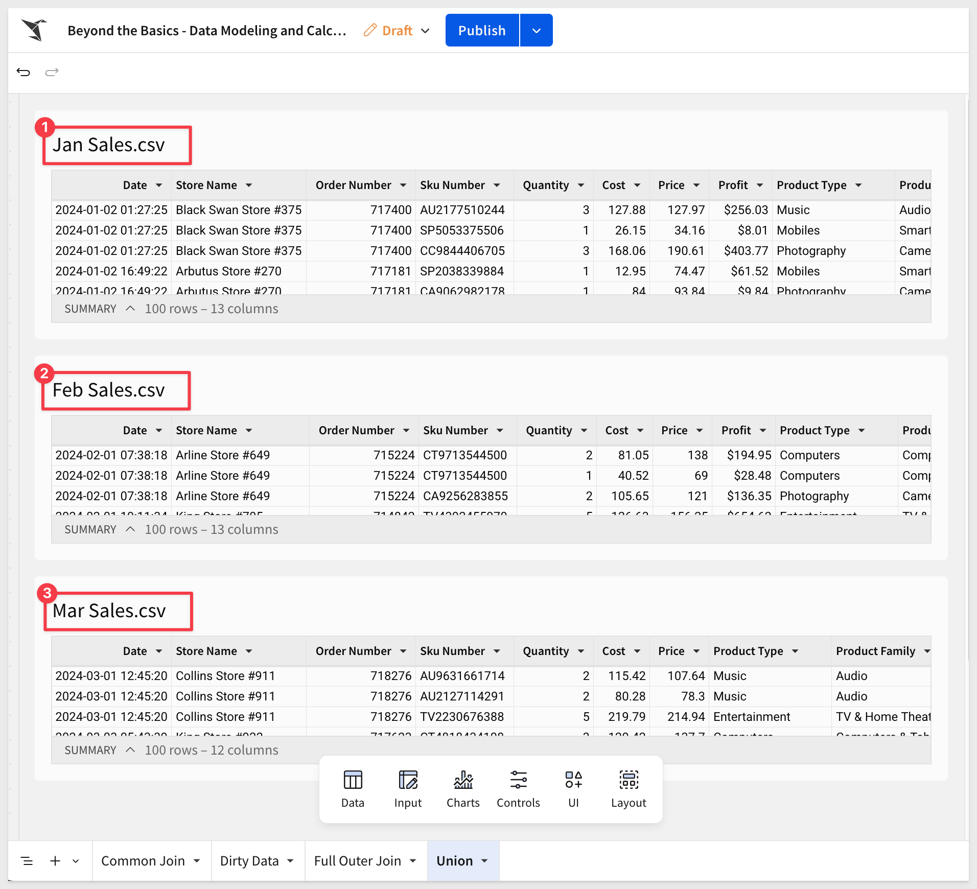Viewport: 977px width, 889px height.
Task: Open Price column menu in Mar Sales
Action: [696, 651]
